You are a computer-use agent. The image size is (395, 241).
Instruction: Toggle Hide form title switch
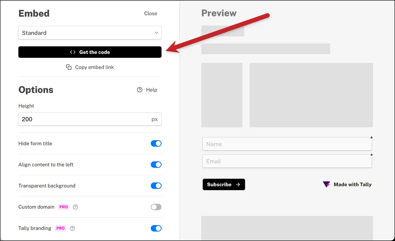[156, 144]
